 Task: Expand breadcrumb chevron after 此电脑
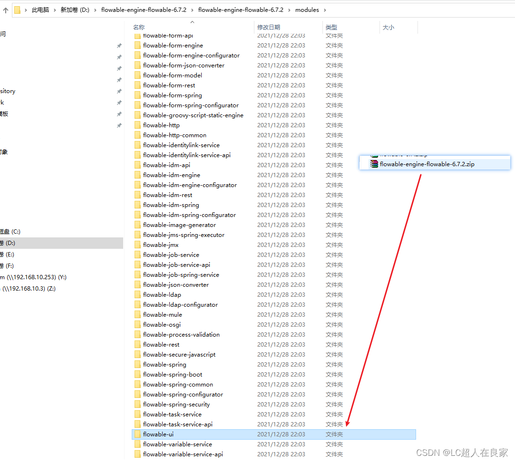[x=55, y=10]
